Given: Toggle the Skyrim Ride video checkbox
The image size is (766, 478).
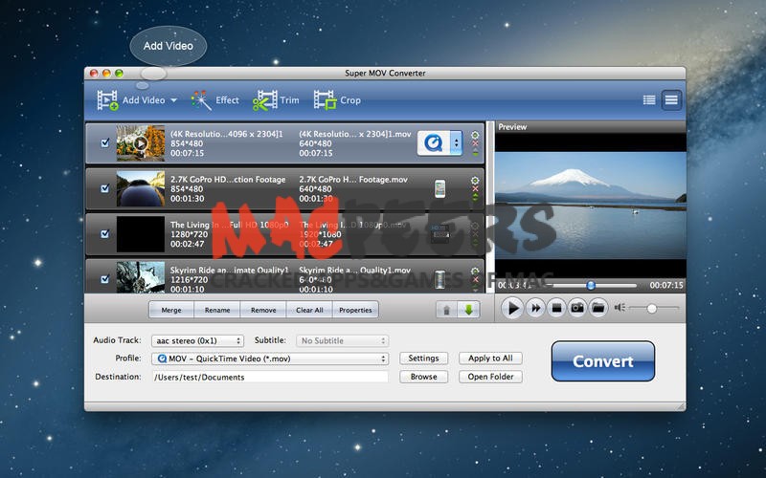Looking at the screenshot, I should (x=105, y=279).
